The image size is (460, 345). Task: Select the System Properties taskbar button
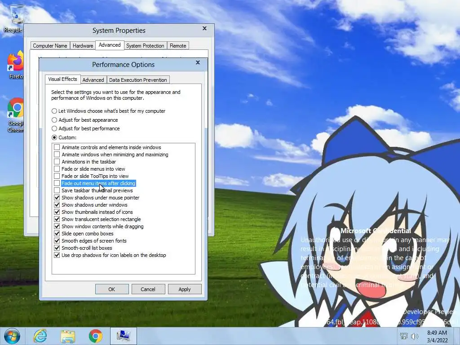point(123,336)
